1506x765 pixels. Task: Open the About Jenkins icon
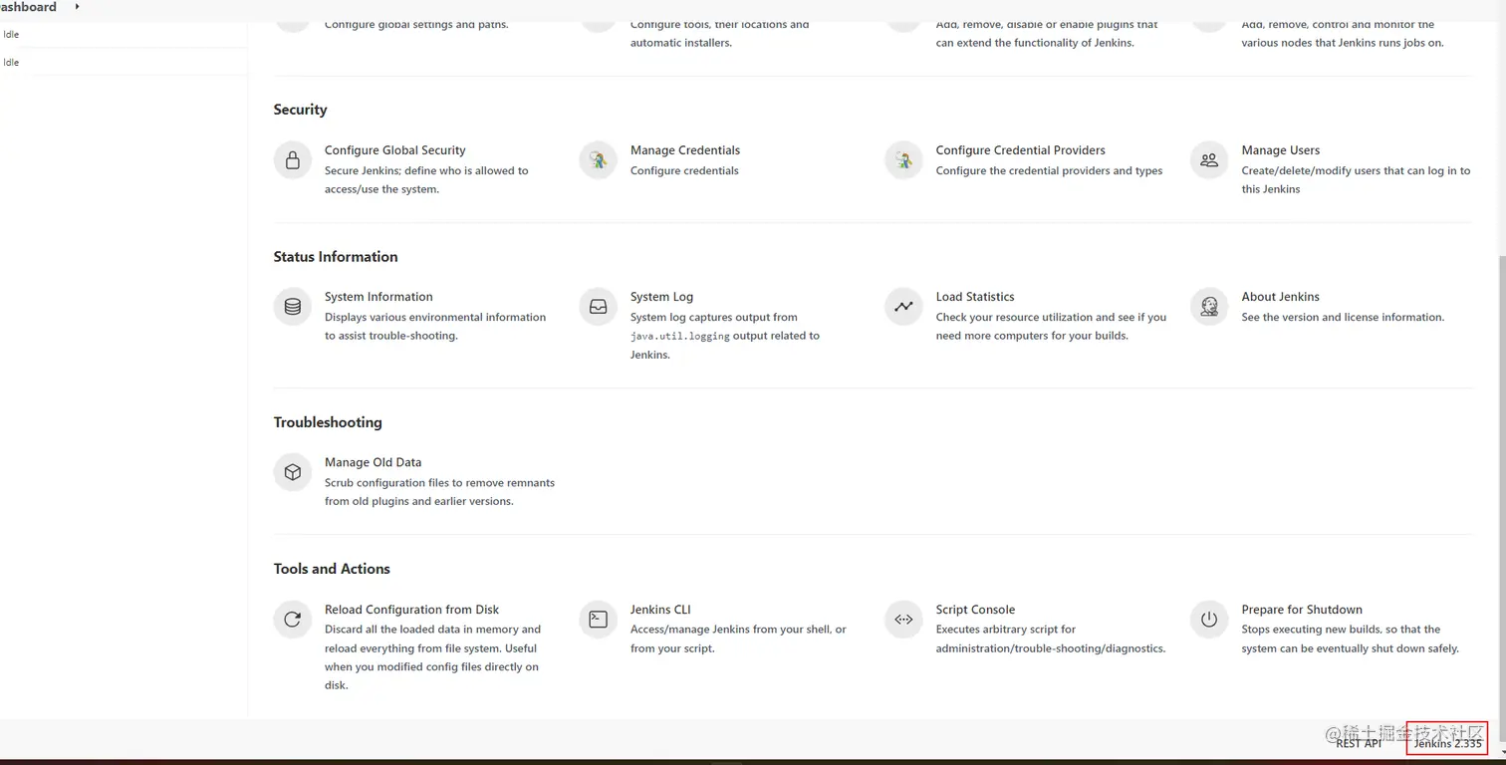point(1209,307)
